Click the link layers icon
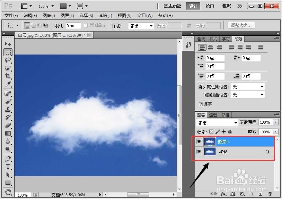282x199 pixels. tap(213, 194)
